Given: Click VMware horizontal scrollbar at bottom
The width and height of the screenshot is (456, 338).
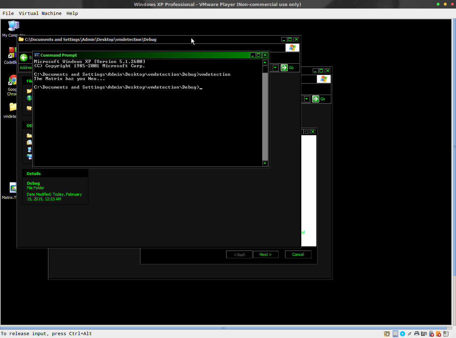Looking at the screenshot, I should [x=223, y=328].
